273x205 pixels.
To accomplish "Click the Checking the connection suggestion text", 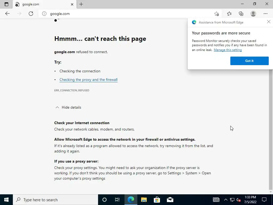I will [x=80, y=71].
